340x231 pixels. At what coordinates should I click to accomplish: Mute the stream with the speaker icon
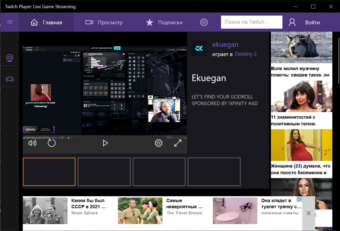[x=32, y=143]
